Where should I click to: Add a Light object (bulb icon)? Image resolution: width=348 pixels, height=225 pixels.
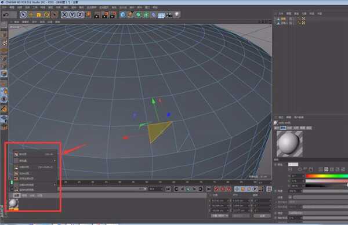click(x=177, y=15)
